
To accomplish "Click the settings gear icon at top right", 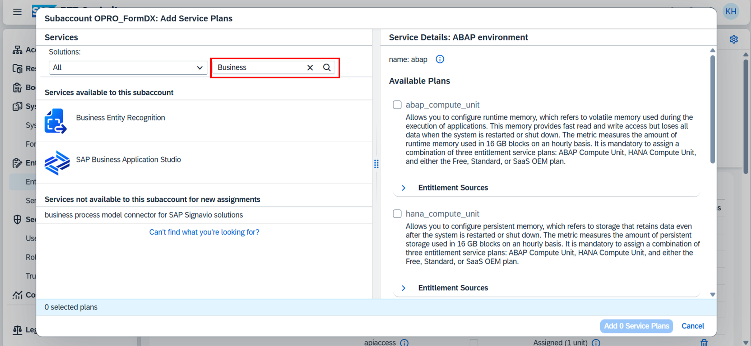I will pyautogui.click(x=734, y=39).
